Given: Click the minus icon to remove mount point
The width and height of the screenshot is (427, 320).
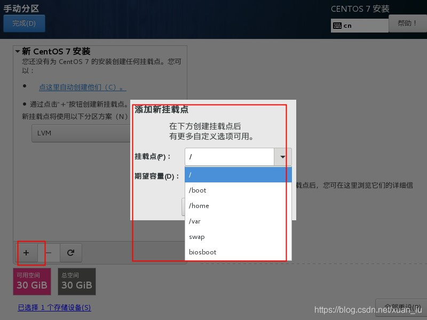Looking at the screenshot, I should click(x=49, y=253).
